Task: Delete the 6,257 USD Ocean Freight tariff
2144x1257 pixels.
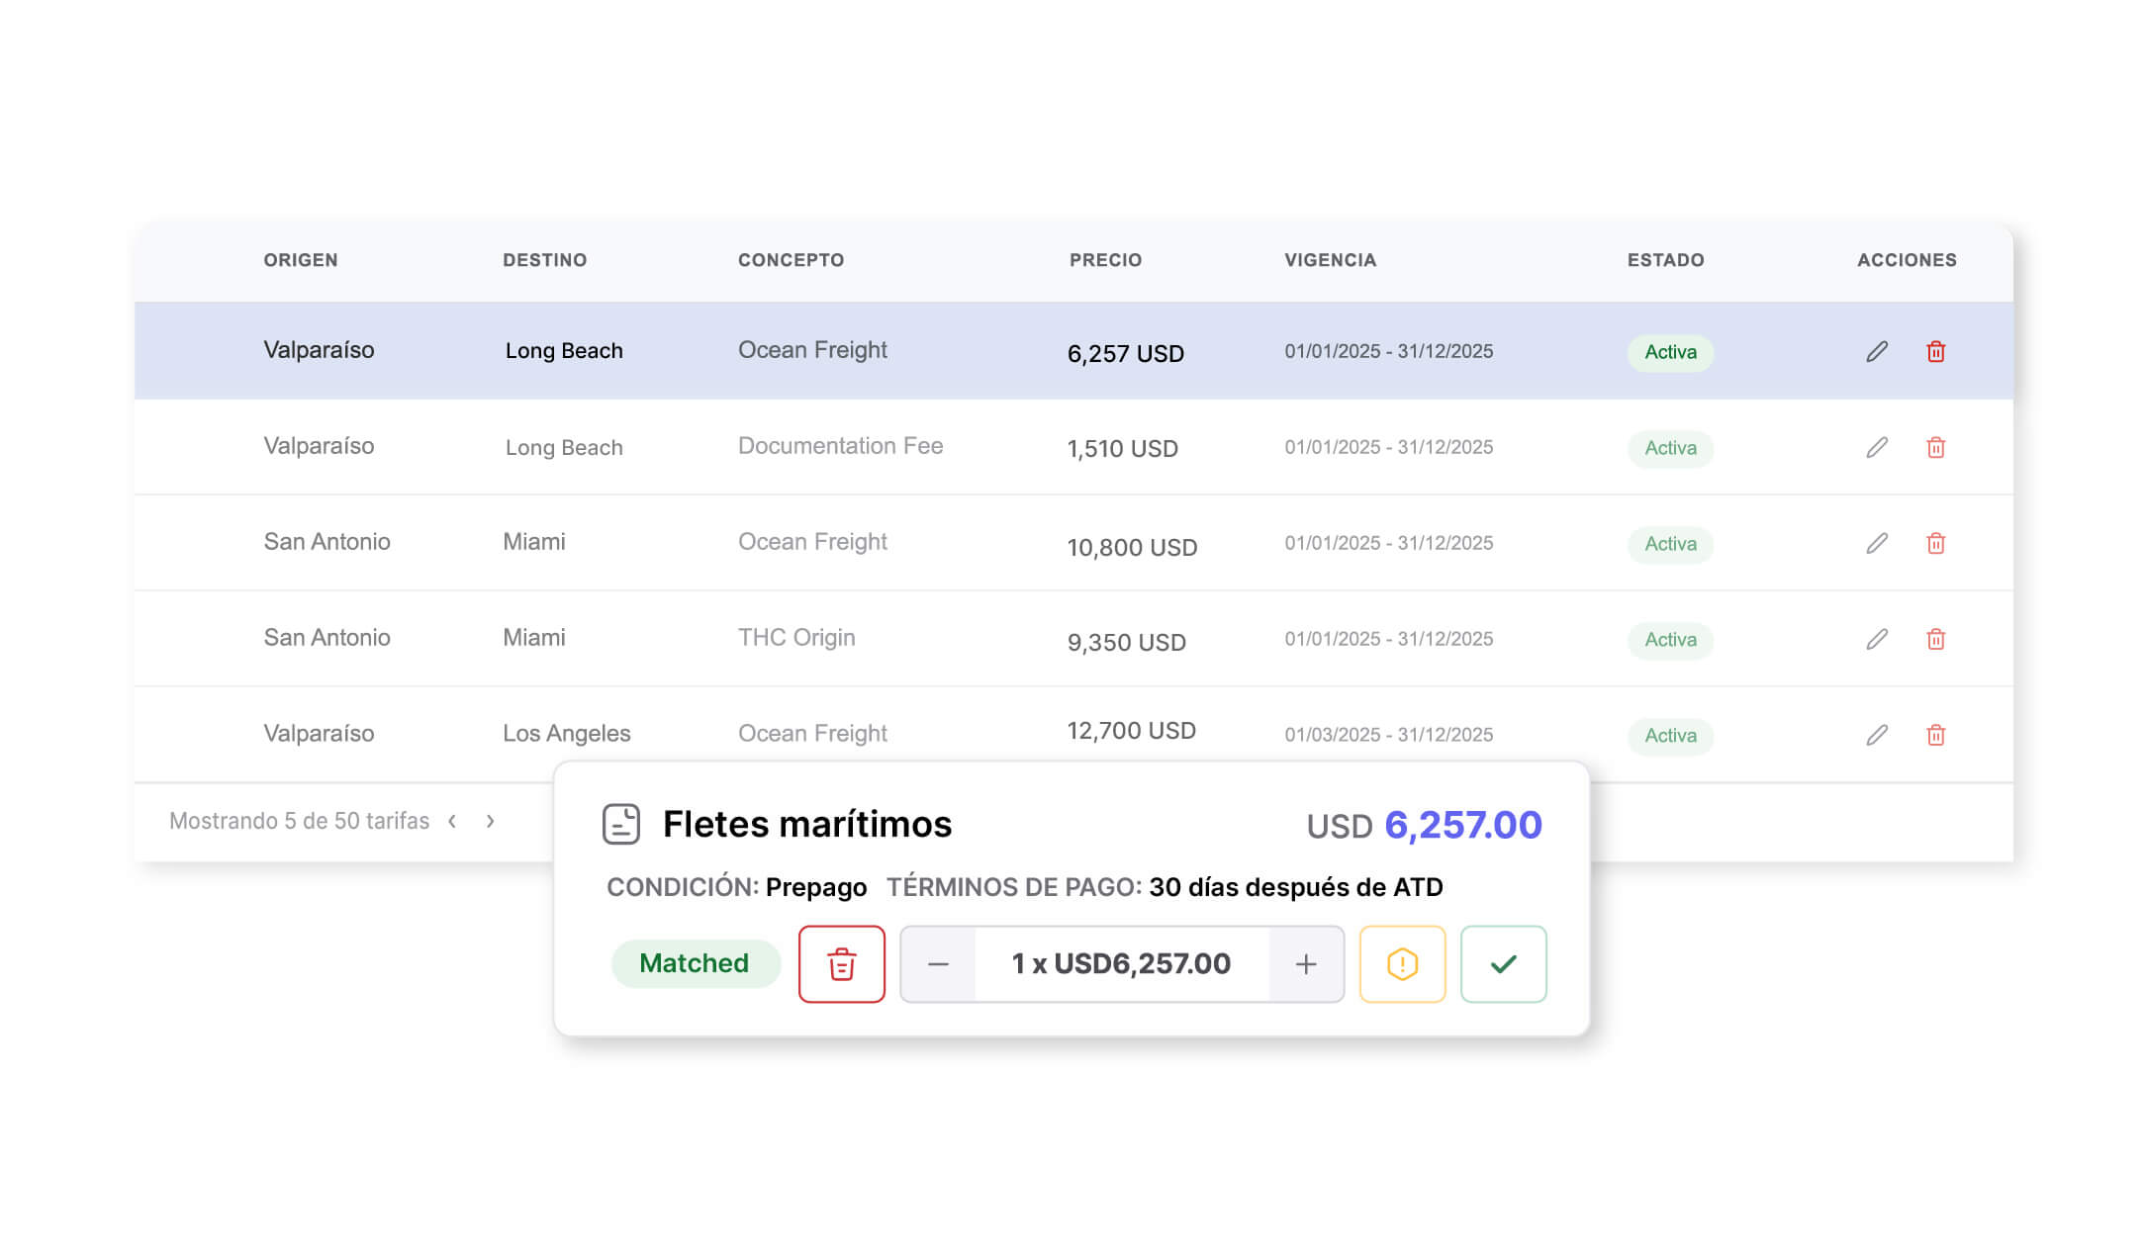Action: pyautogui.click(x=1935, y=352)
